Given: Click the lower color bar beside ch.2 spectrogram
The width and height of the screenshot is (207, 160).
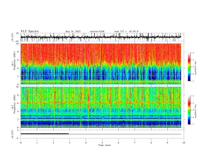Looking at the screenshot, I should coord(189,110).
